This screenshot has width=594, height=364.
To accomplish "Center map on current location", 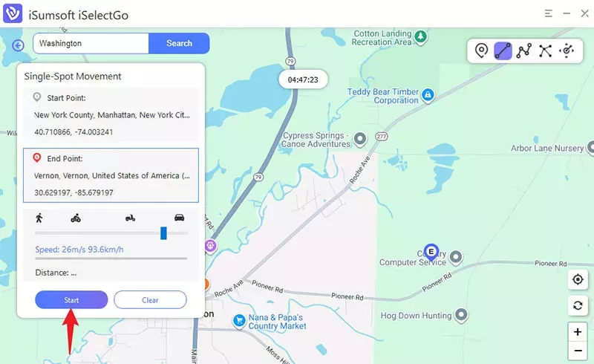I will [578, 279].
